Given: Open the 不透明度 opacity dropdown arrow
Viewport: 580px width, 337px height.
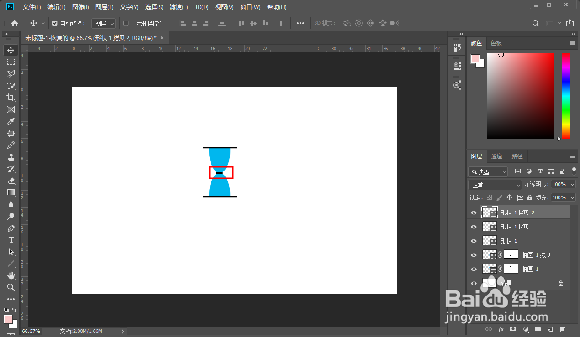Looking at the screenshot, I should (x=573, y=185).
